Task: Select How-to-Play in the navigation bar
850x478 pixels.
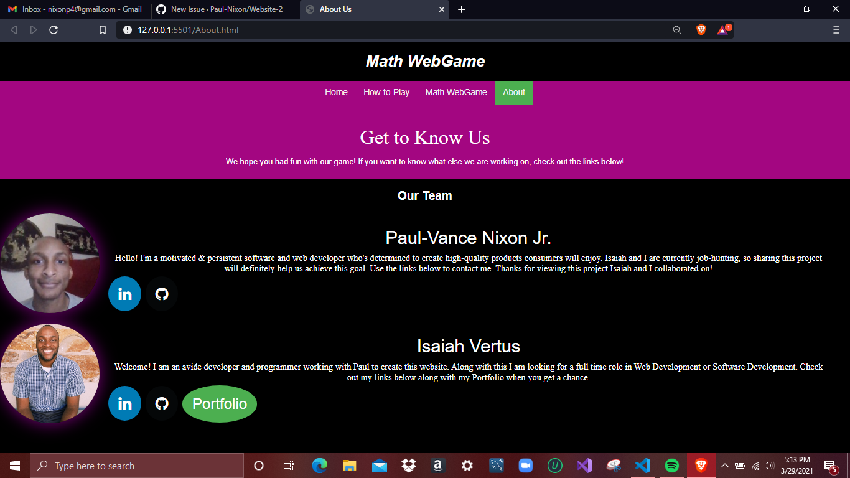Action: click(386, 92)
